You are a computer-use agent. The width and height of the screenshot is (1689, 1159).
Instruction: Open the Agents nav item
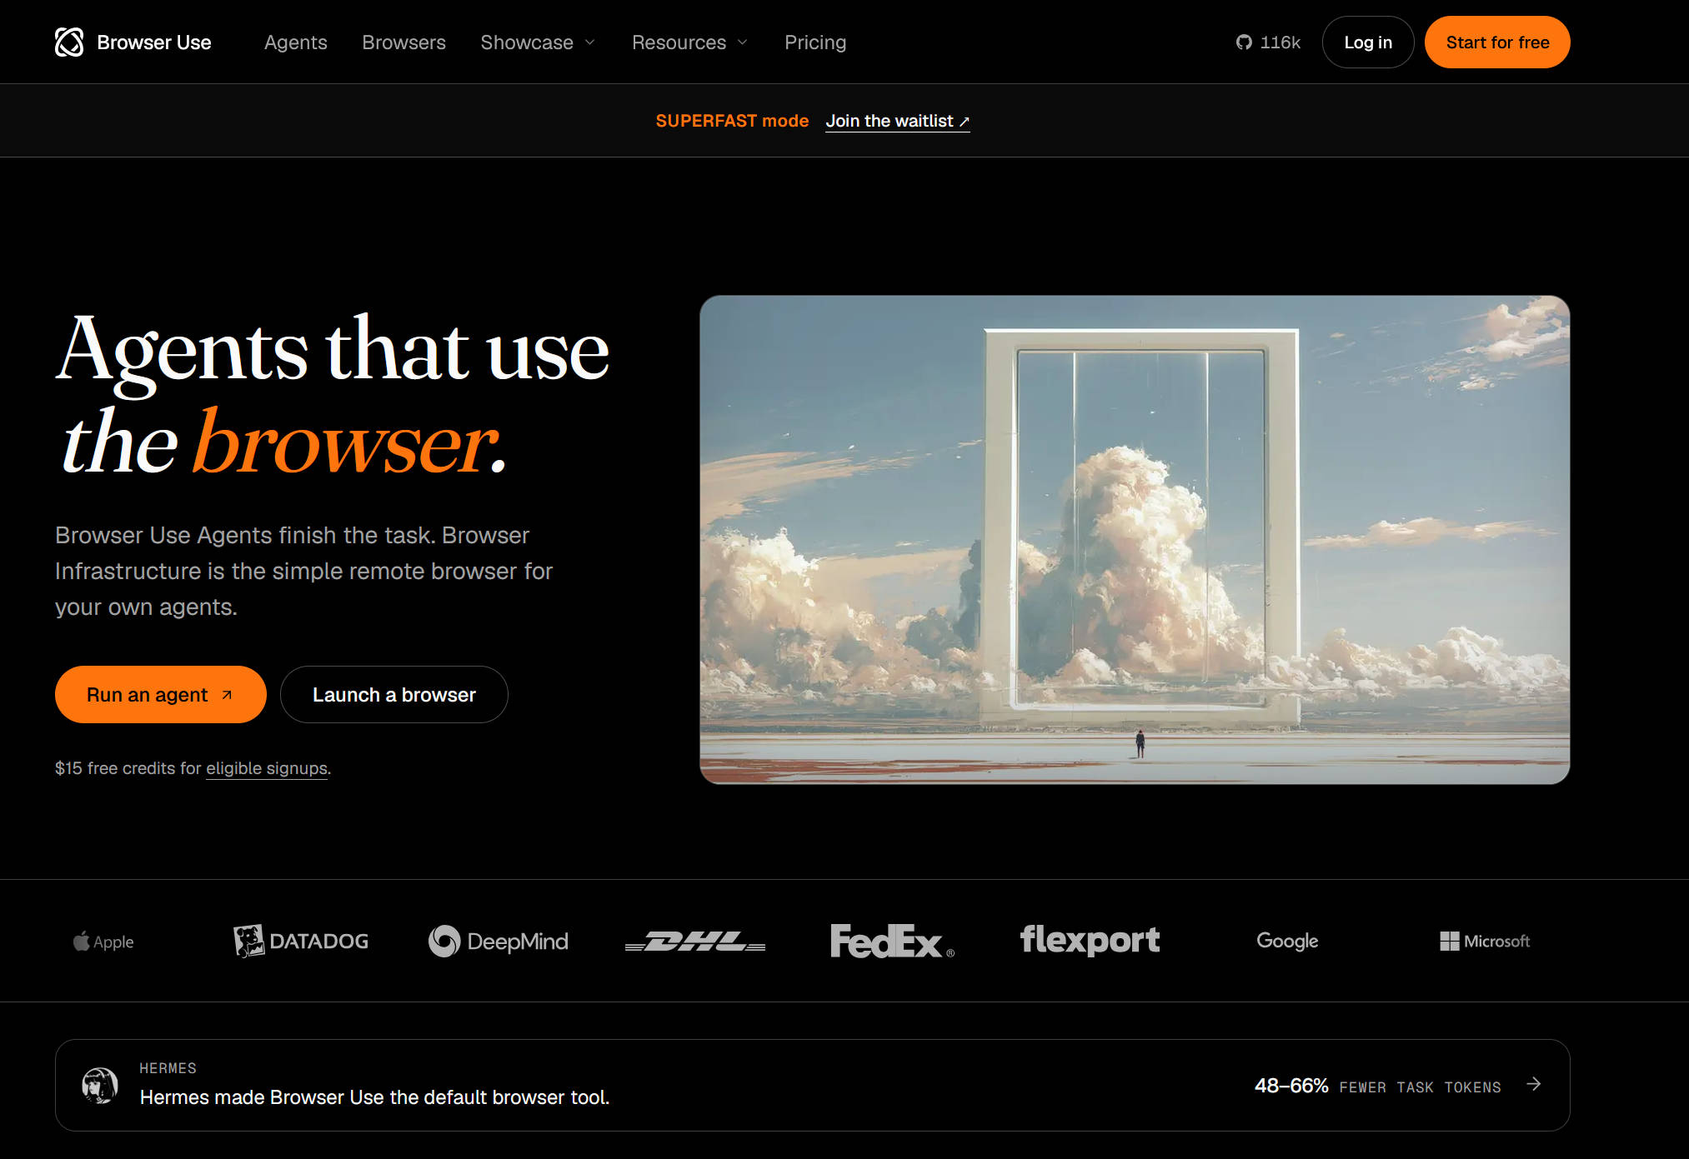click(x=295, y=42)
